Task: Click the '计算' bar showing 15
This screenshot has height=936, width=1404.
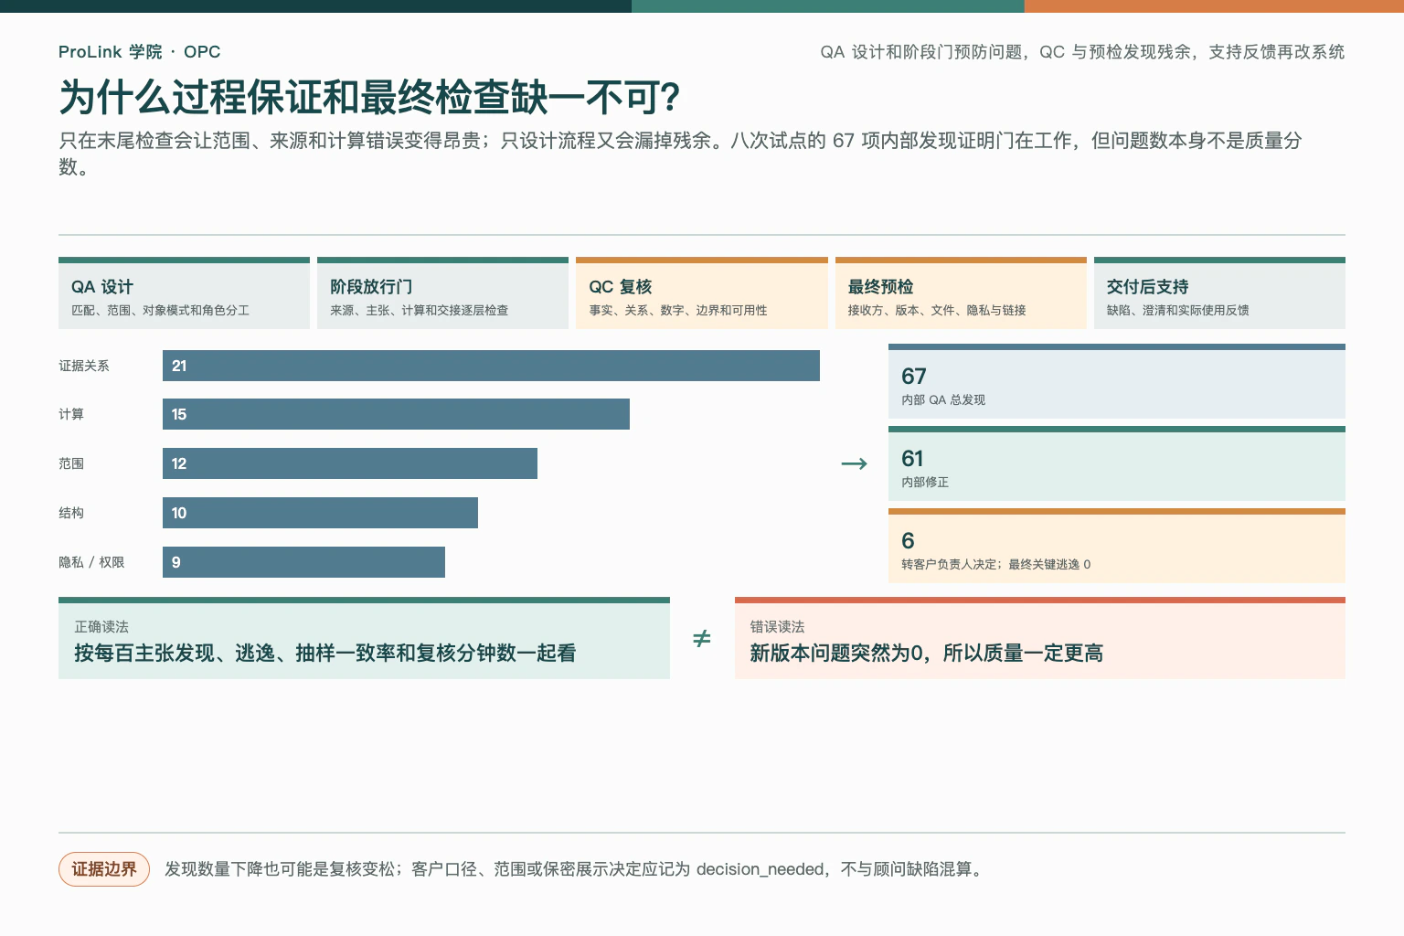Action: pyautogui.click(x=396, y=414)
